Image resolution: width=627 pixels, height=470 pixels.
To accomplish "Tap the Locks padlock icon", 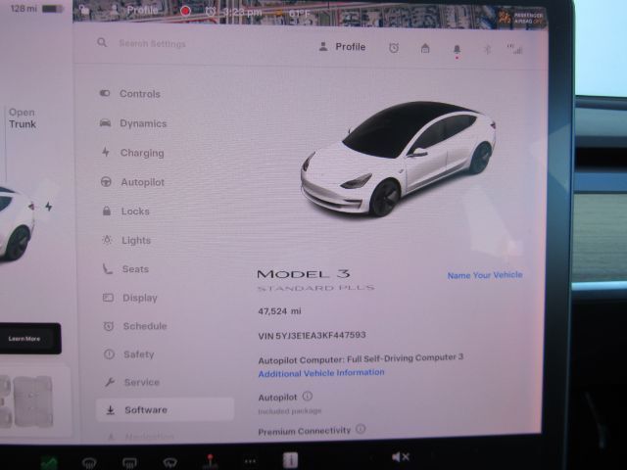I will point(106,211).
